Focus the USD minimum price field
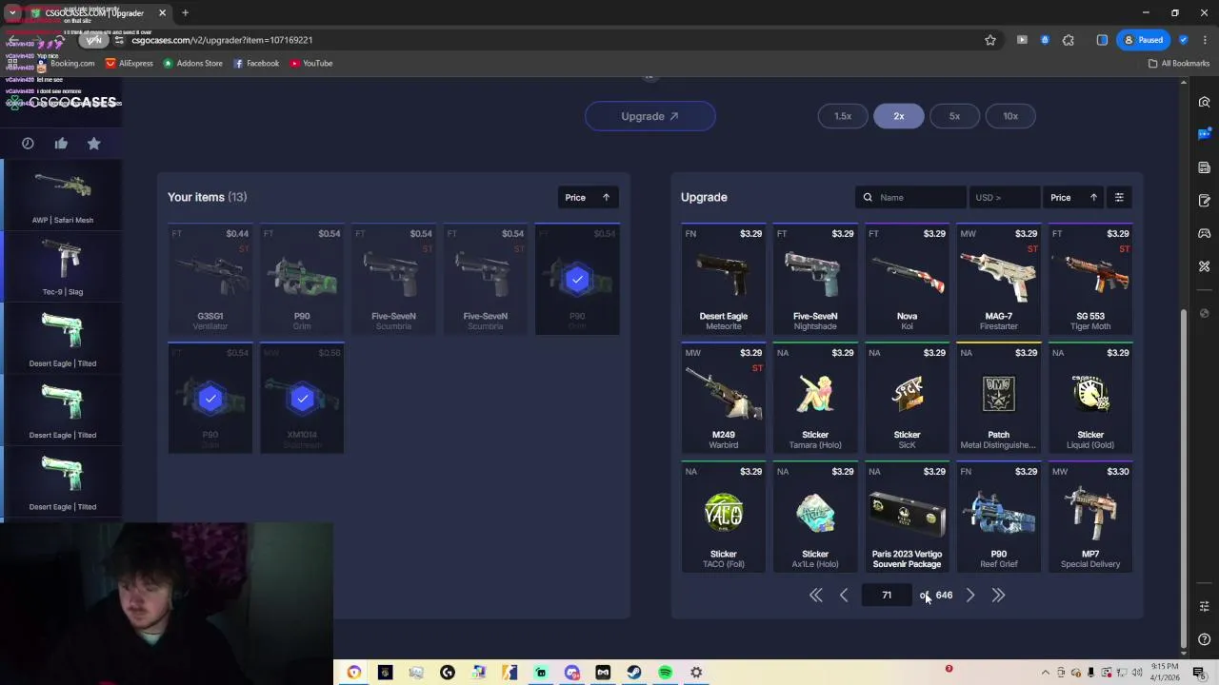This screenshot has width=1219, height=685. [1003, 197]
